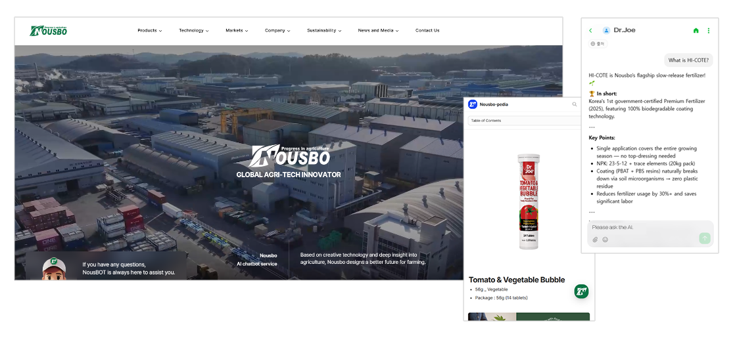This screenshot has width=737, height=338.
Task: Click the Tomato & Vegetable Bubble product image
Action: pyautogui.click(x=529, y=201)
